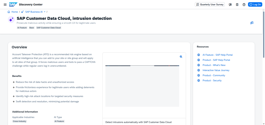Go to Home breadcrumb link
265x125 pixels.
[14, 12]
